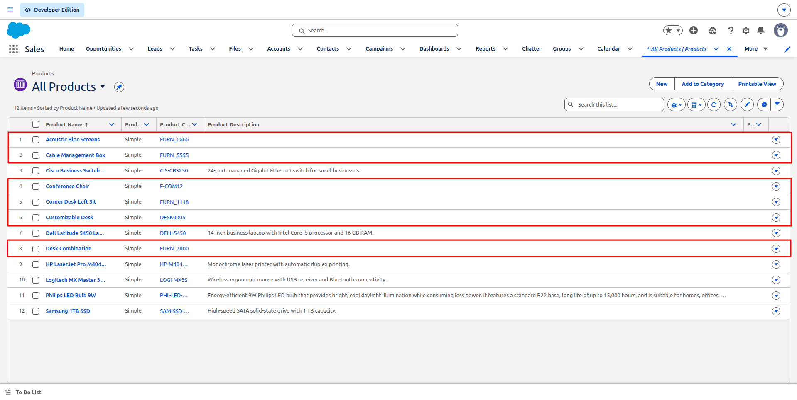Open the To Do List utility
The width and height of the screenshot is (797, 400).
(24, 392)
